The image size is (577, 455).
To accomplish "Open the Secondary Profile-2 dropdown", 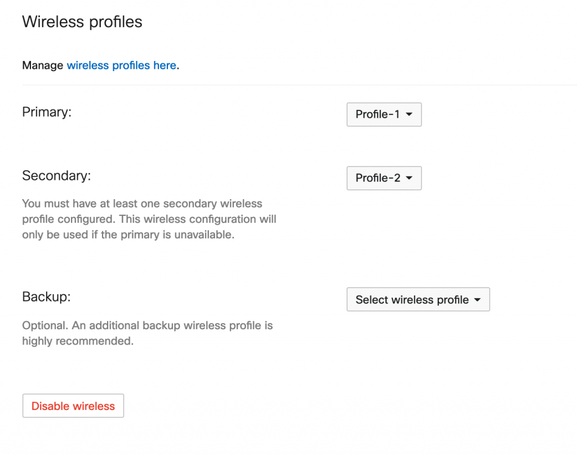I will (384, 178).
